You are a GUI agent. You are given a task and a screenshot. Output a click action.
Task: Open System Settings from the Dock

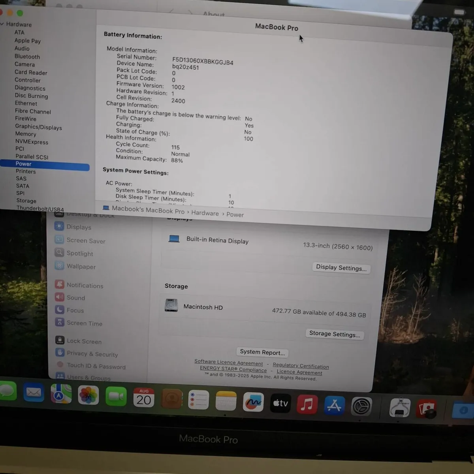361,407
